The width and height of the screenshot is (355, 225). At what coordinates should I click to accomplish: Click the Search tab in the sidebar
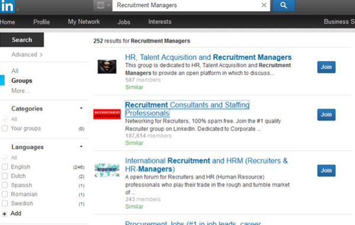(x=22, y=40)
